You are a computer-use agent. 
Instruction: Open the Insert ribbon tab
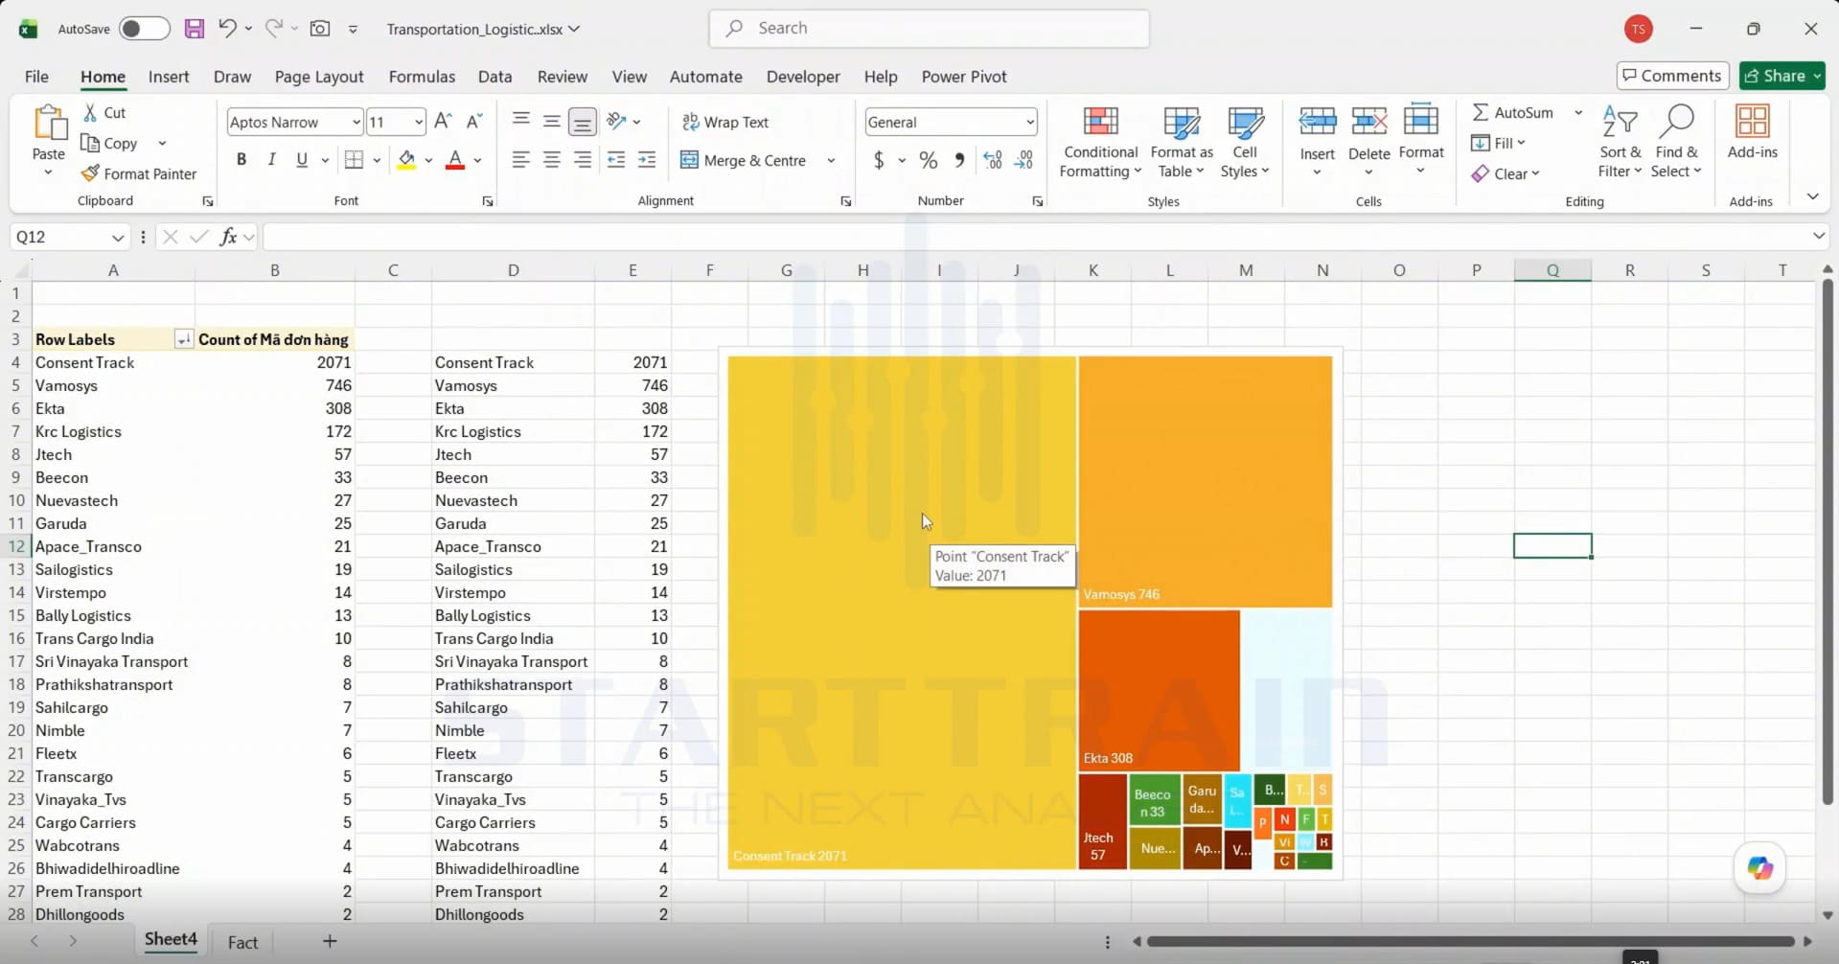point(169,77)
